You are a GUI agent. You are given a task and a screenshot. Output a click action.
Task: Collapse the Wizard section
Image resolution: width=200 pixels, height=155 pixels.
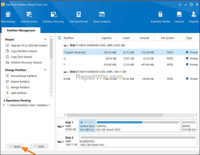[45, 39]
